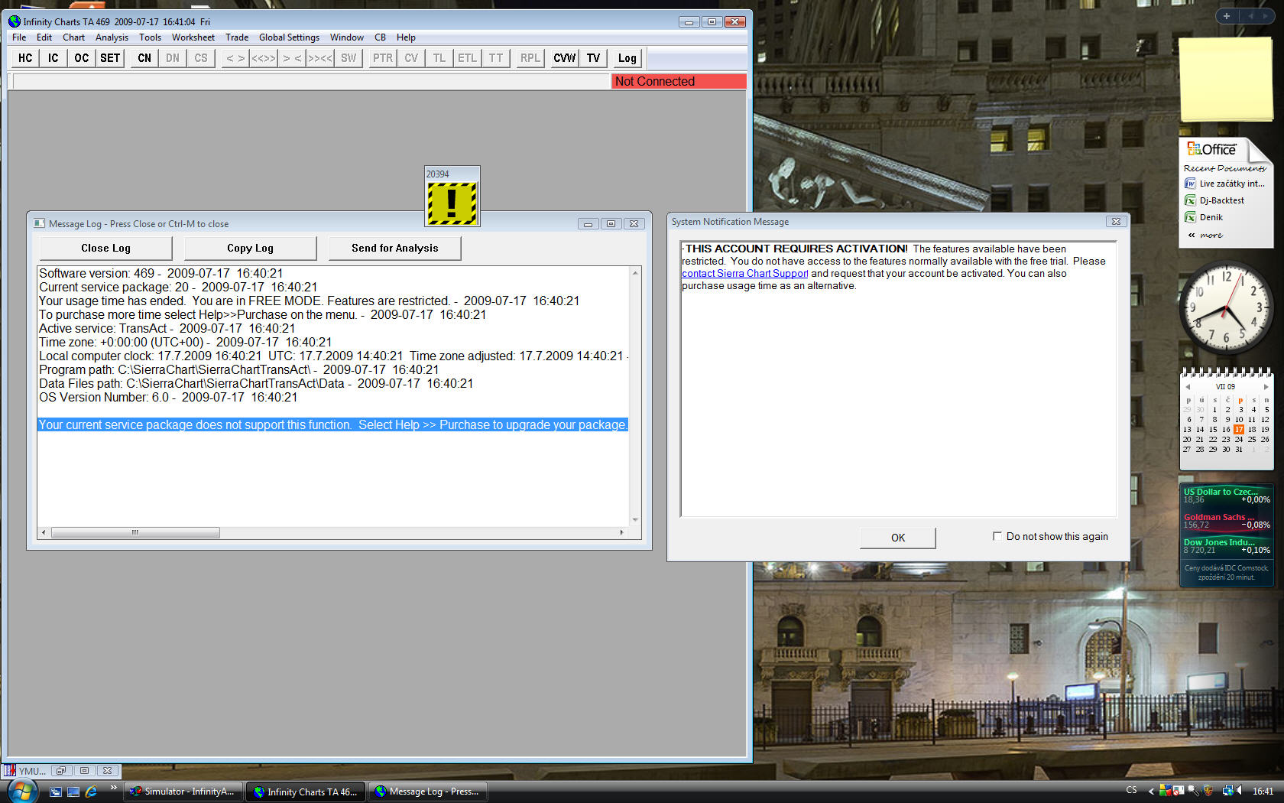Launch Internet Explorer from Quick Launch

(x=91, y=792)
